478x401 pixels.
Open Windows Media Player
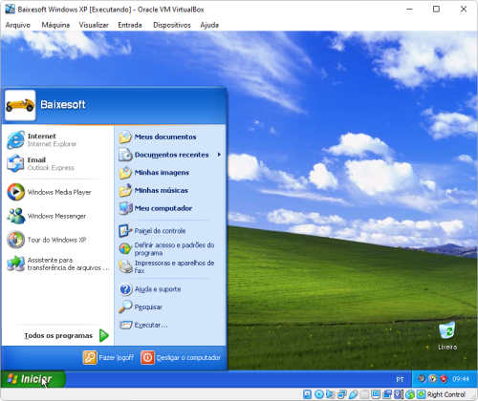coord(57,192)
